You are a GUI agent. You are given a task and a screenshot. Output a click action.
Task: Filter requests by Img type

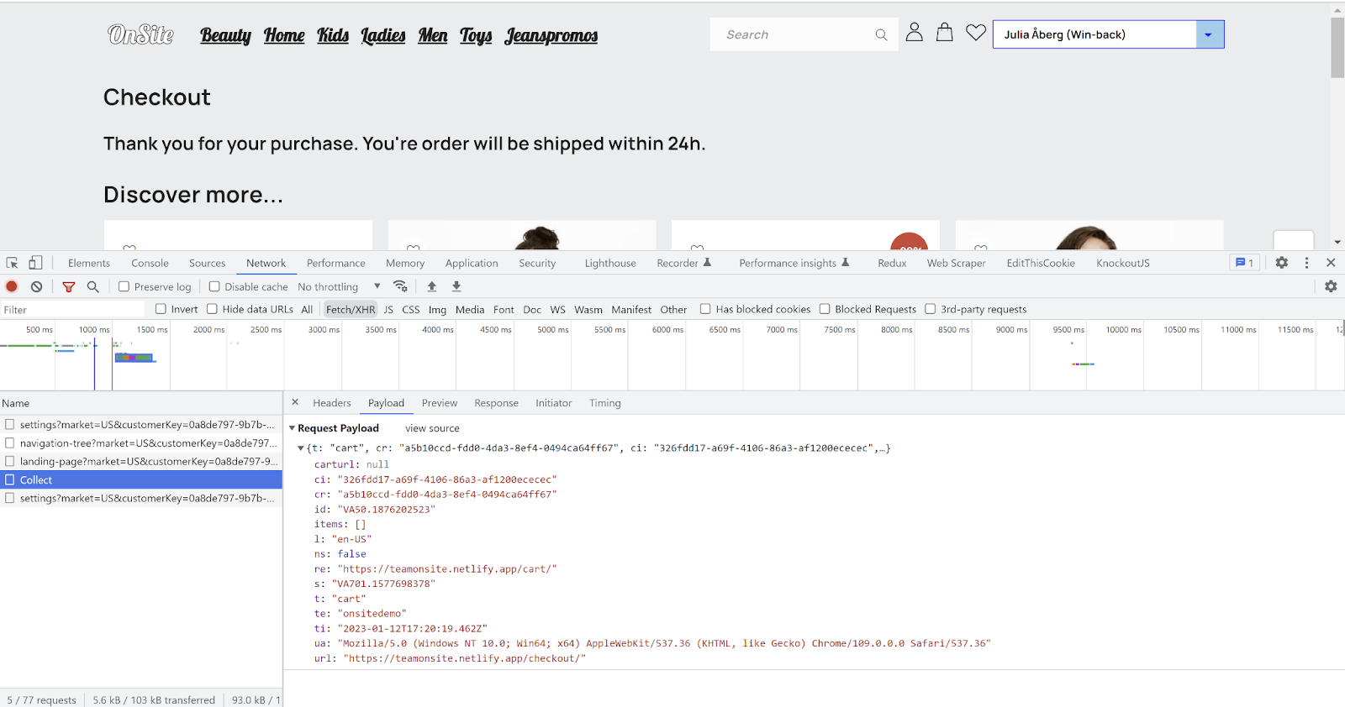[437, 309]
